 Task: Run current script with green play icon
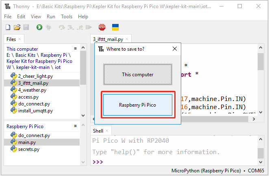click(39, 27)
